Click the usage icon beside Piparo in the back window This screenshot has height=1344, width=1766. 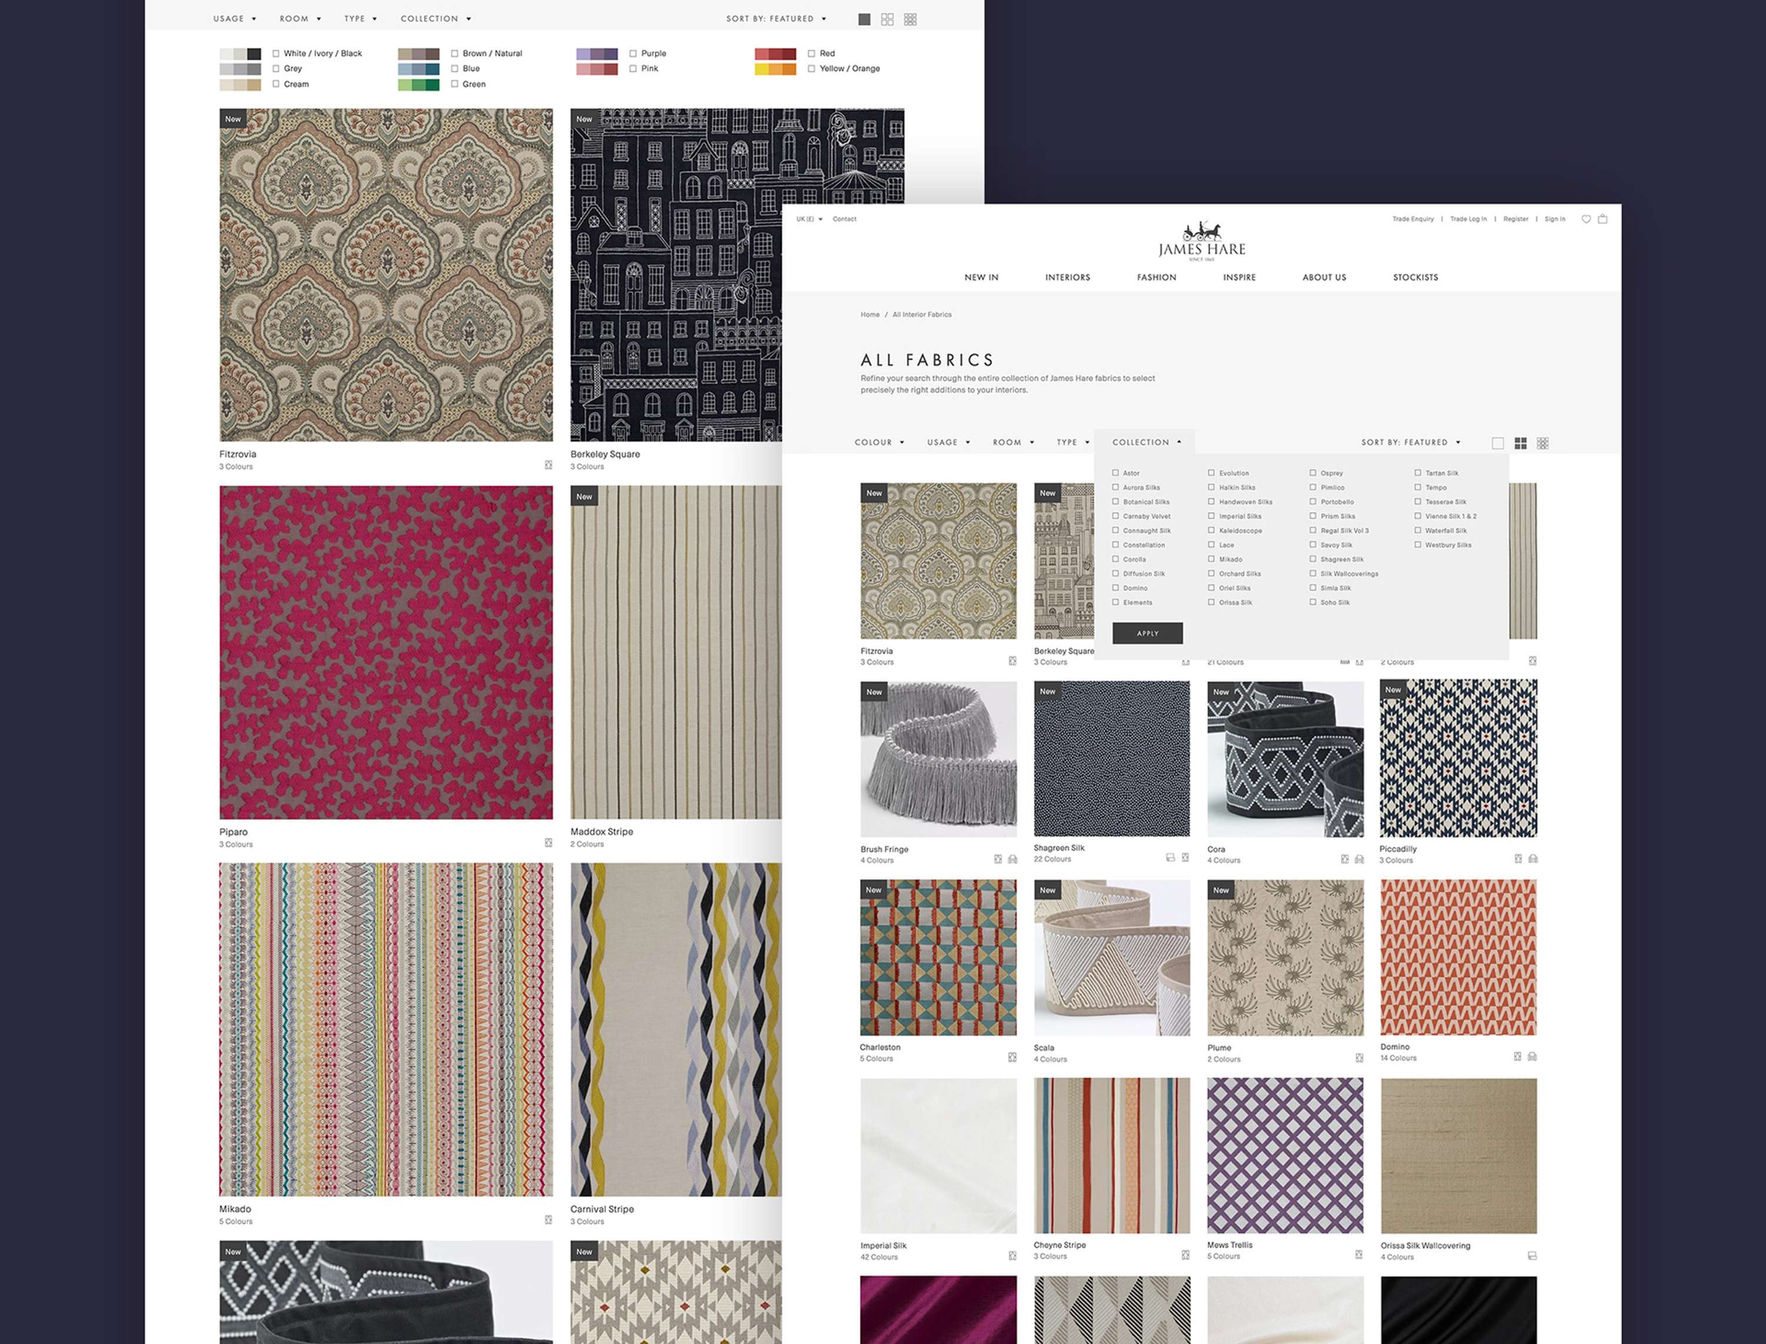tap(548, 843)
